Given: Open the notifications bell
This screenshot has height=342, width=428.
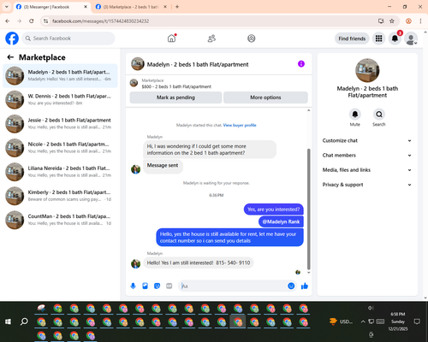Looking at the screenshot, I should pyautogui.click(x=395, y=38).
